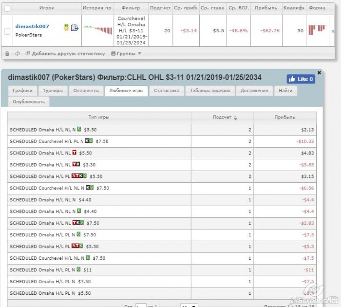Open the Графики tab

coord(22,91)
